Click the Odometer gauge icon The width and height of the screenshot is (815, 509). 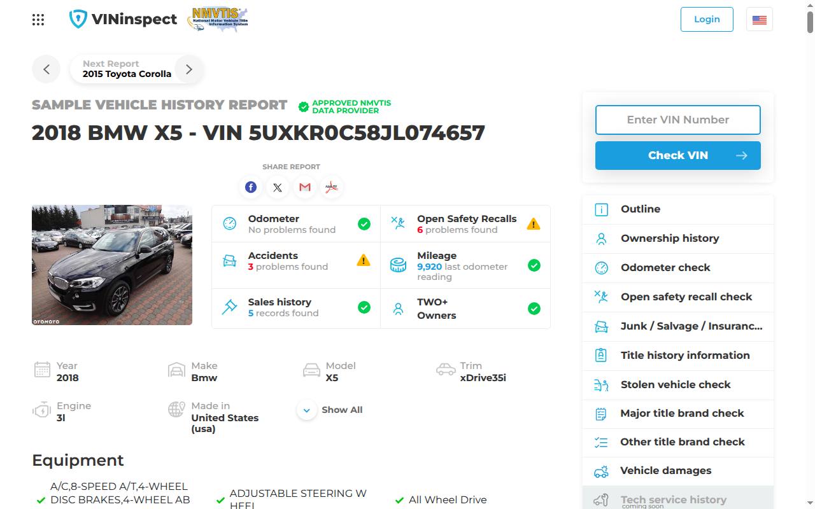click(230, 223)
